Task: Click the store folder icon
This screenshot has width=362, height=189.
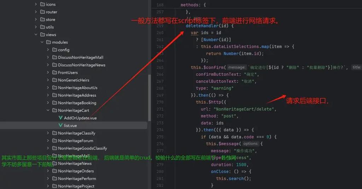Action: pyautogui.click(x=42, y=19)
